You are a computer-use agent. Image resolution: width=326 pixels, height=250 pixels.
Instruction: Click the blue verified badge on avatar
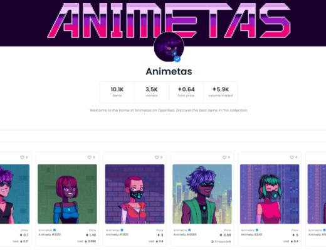pyautogui.click(x=177, y=59)
